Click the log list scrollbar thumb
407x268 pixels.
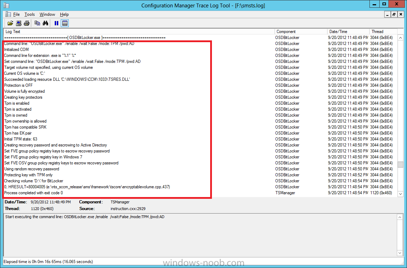(400, 164)
